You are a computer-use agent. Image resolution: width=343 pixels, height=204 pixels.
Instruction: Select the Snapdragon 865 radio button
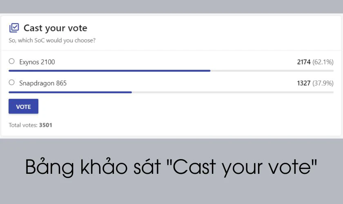(11, 83)
